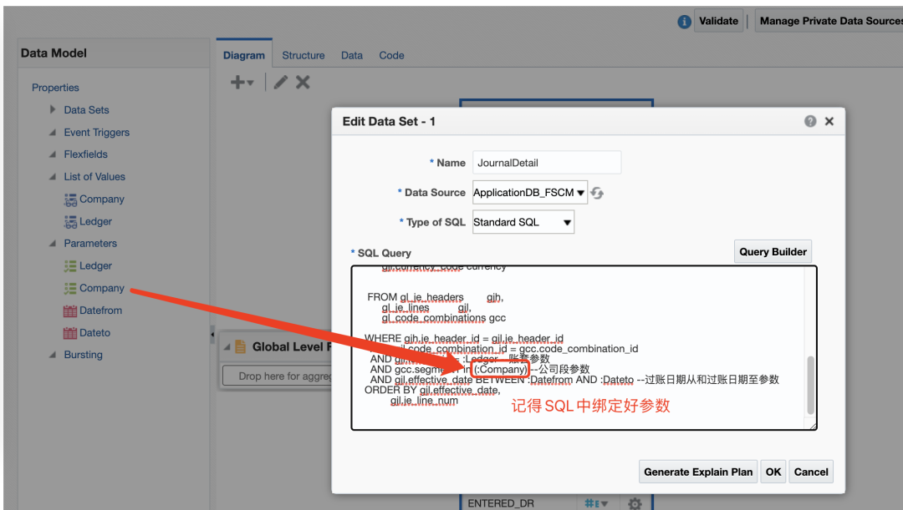
Task: Open the Type of SQL dropdown
Action: pos(523,222)
